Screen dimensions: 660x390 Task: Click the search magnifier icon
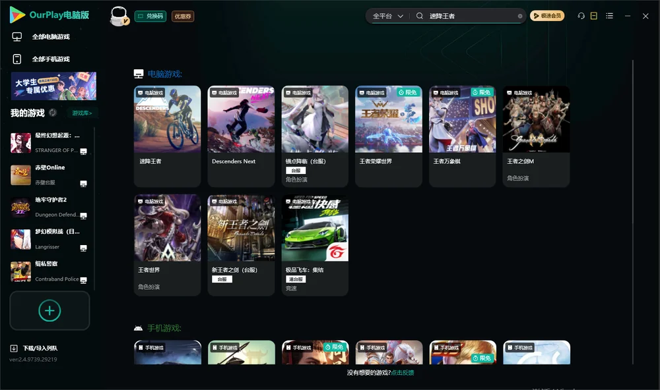click(420, 16)
